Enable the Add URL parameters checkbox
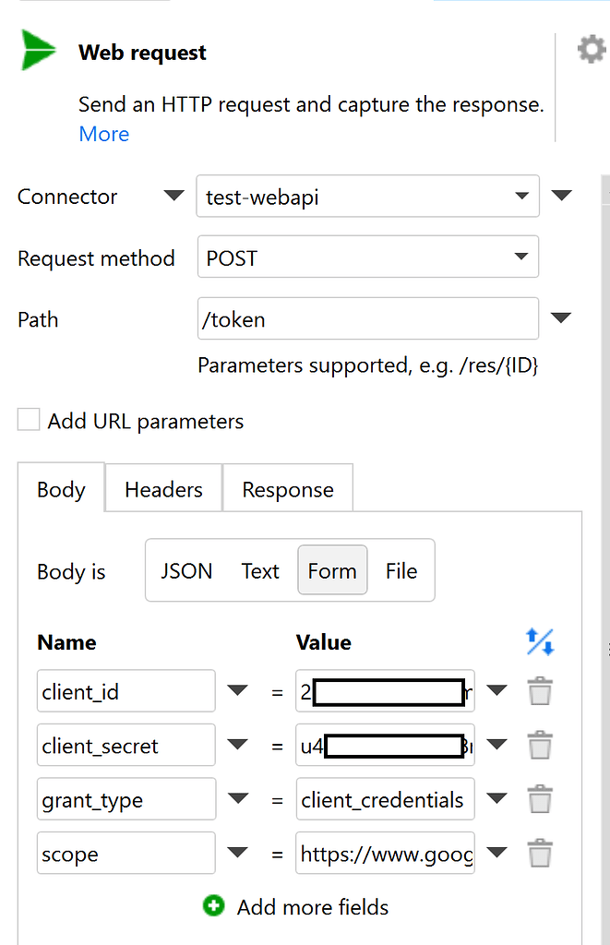610x945 pixels. 30,421
